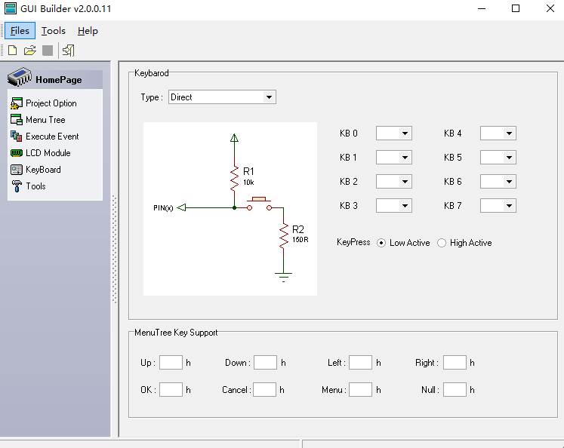Go to Menu Tree page
Viewport: 564px width, 448px height.
click(45, 120)
